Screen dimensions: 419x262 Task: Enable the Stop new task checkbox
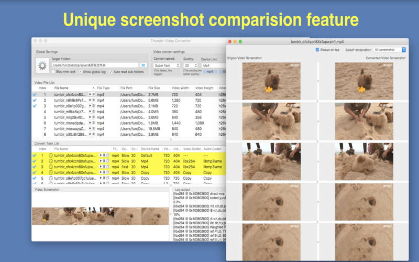[53, 72]
